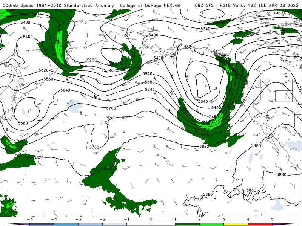Select the white swatch between 0 and 1

coord(163,224)
